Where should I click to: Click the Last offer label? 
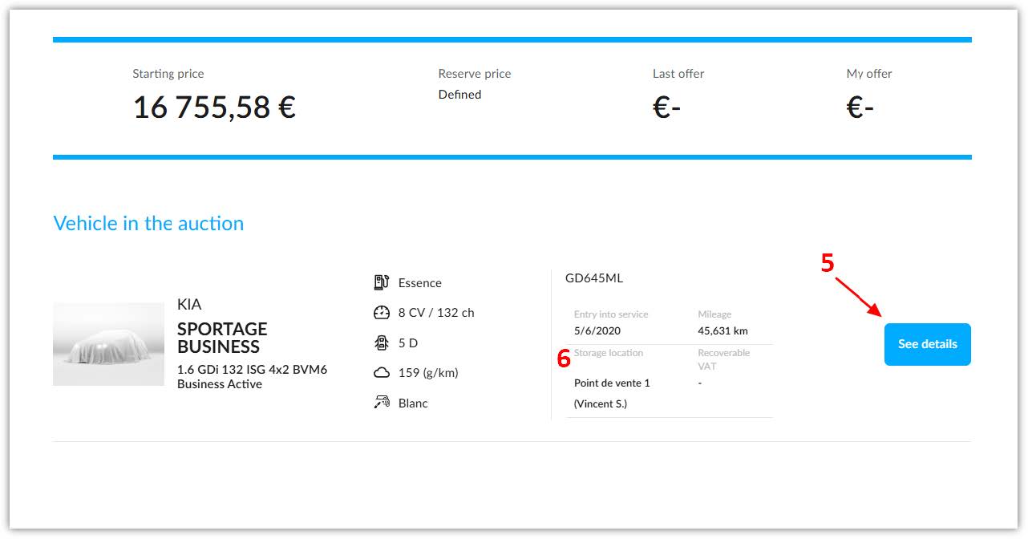point(678,74)
